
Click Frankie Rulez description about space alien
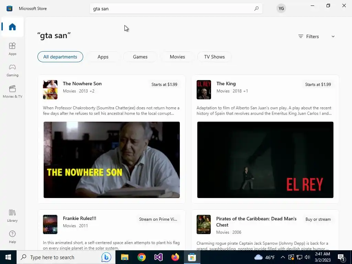[x=111, y=245]
